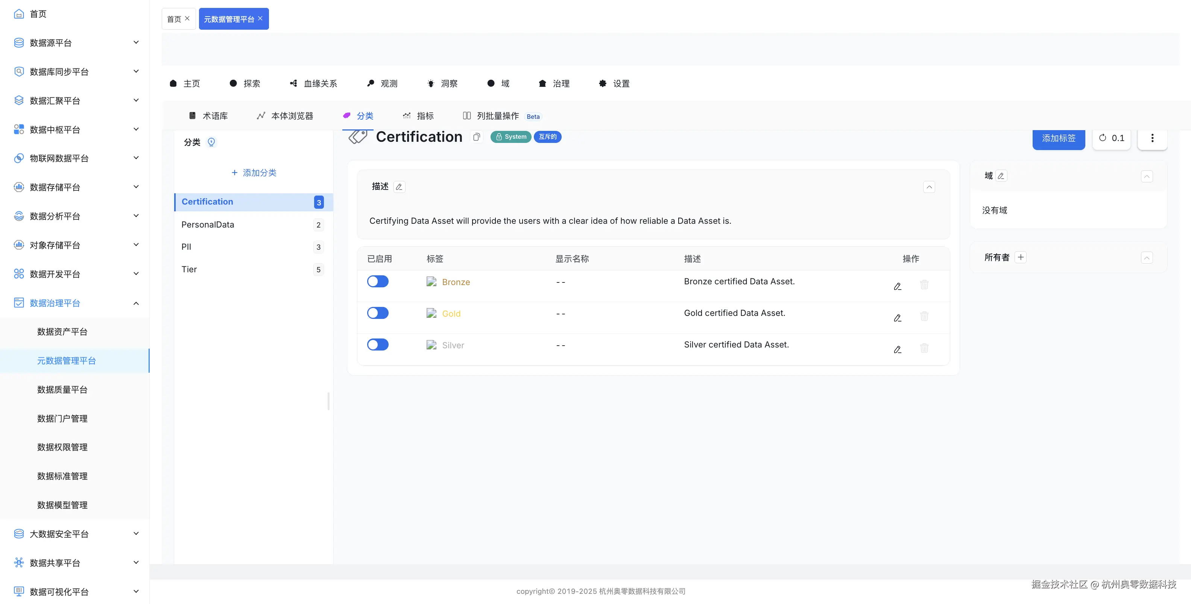Click the 添加标签 button
This screenshot has height=604, width=1191.
1058,138
